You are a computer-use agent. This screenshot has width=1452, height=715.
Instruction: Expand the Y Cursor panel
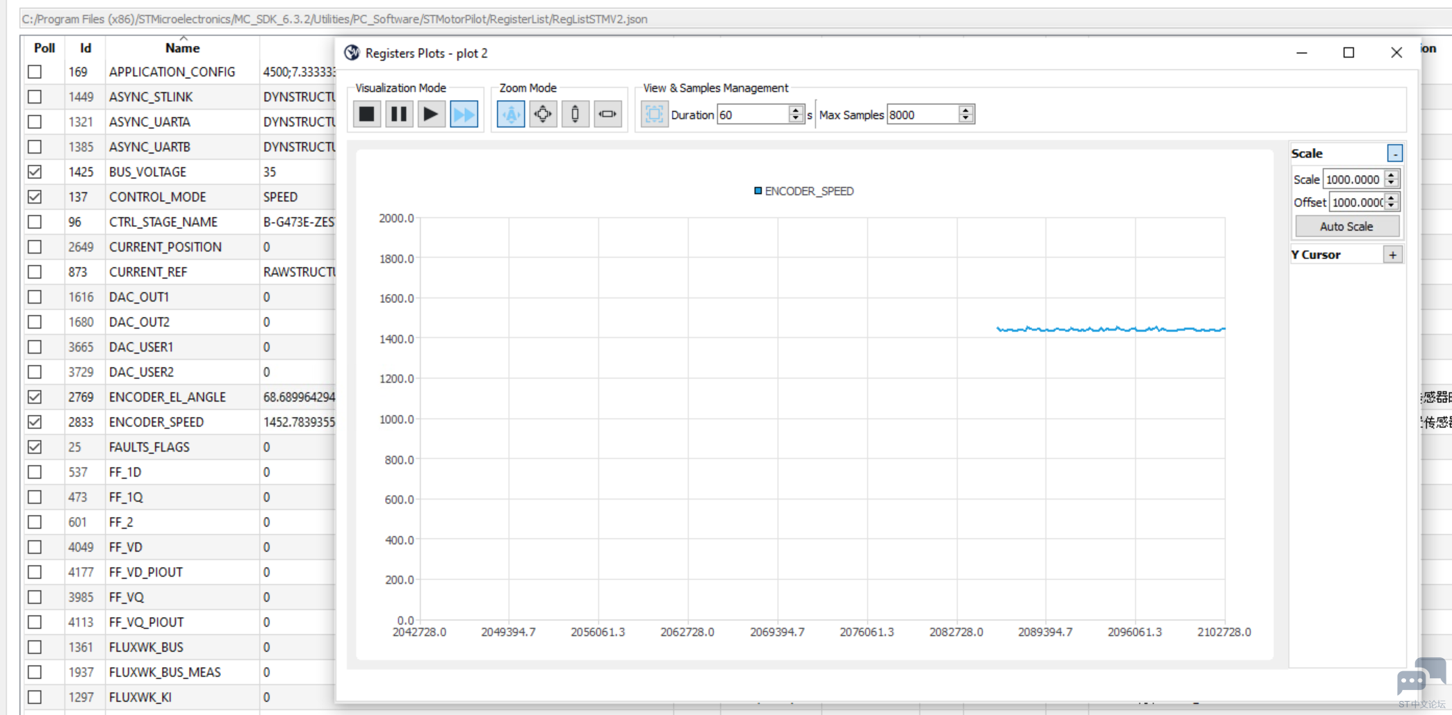(x=1392, y=255)
